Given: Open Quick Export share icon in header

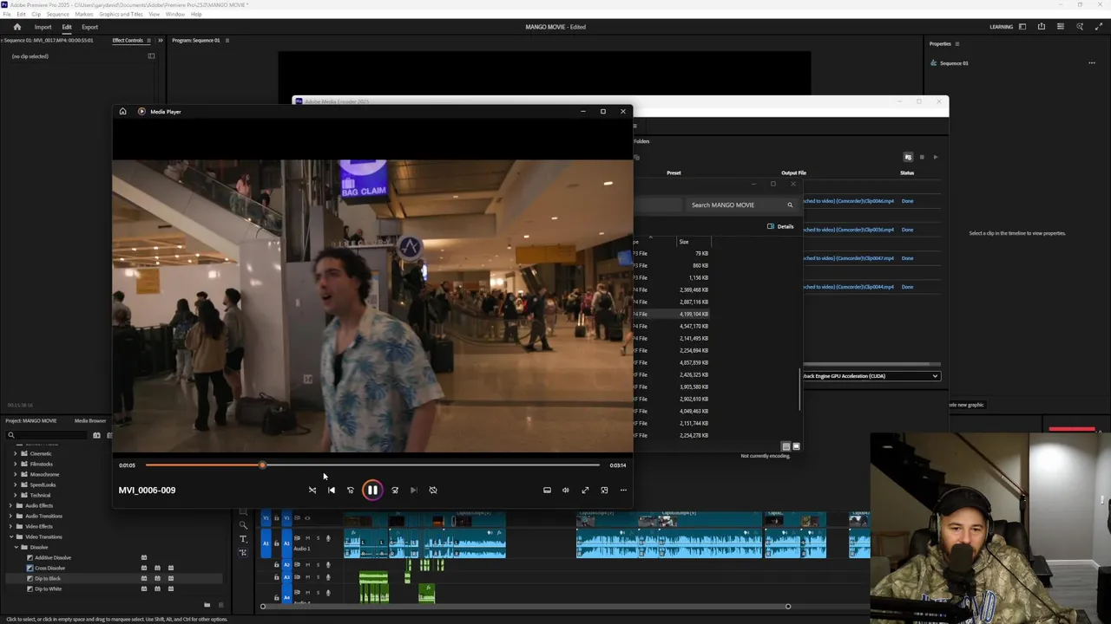Looking at the screenshot, I should tap(1042, 27).
